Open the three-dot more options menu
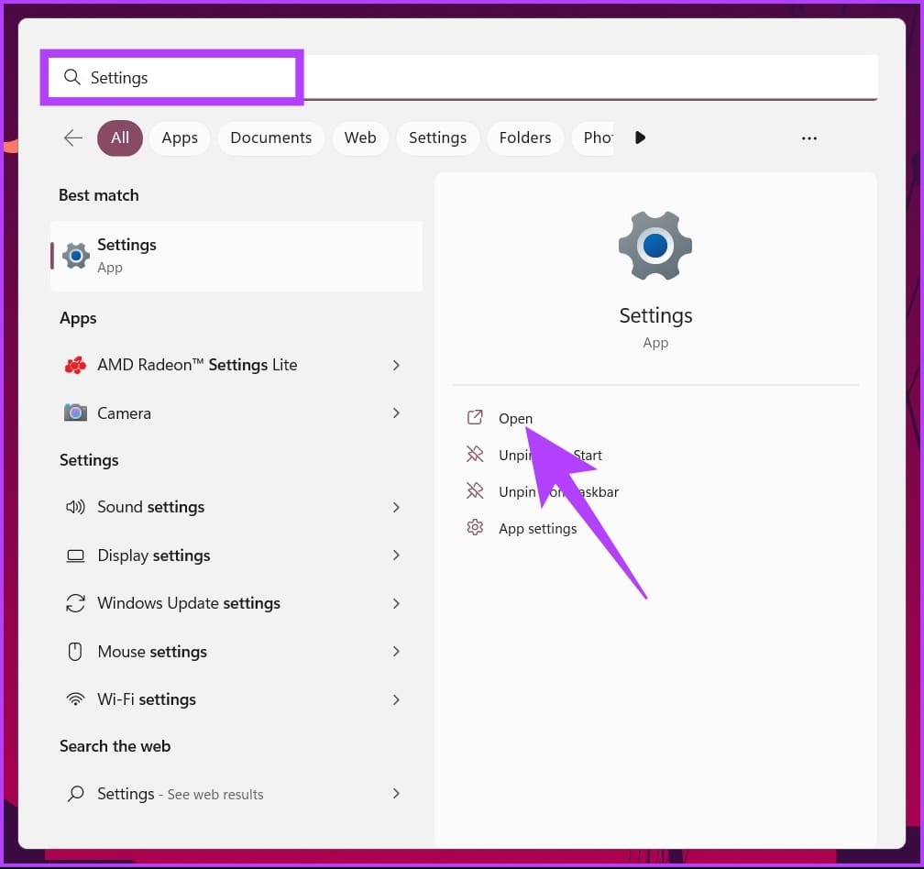Image resolution: width=924 pixels, height=869 pixels. [808, 137]
